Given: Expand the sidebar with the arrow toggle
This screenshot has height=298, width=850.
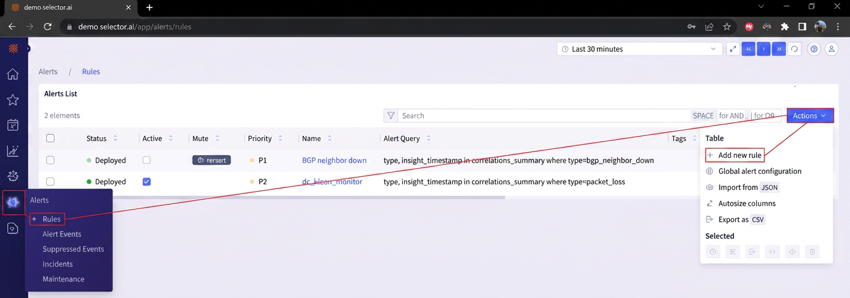Looking at the screenshot, I should [28, 48].
